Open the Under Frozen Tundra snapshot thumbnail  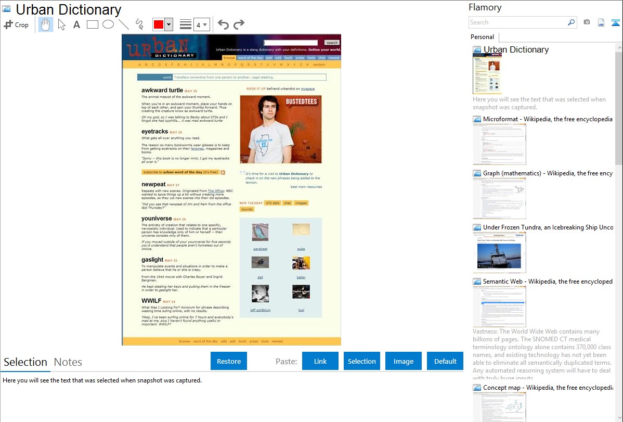click(499, 252)
